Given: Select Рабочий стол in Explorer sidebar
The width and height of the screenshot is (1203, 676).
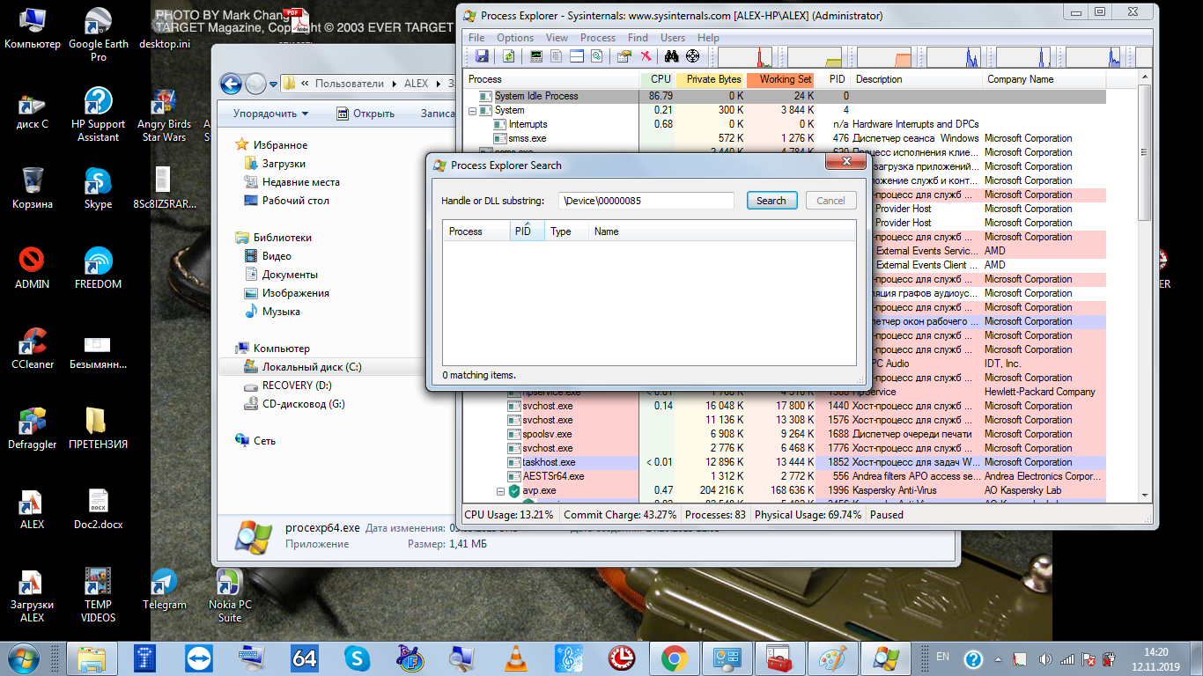Looking at the screenshot, I should 295,201.
